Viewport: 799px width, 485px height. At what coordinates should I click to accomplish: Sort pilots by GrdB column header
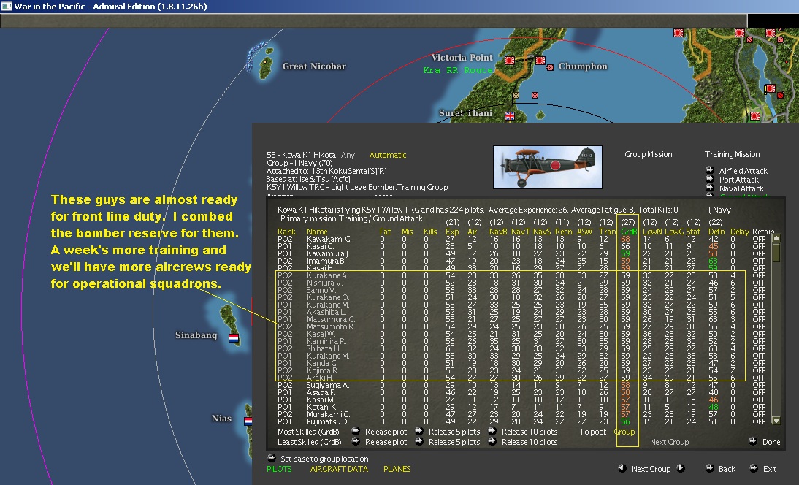coord(629,232)
